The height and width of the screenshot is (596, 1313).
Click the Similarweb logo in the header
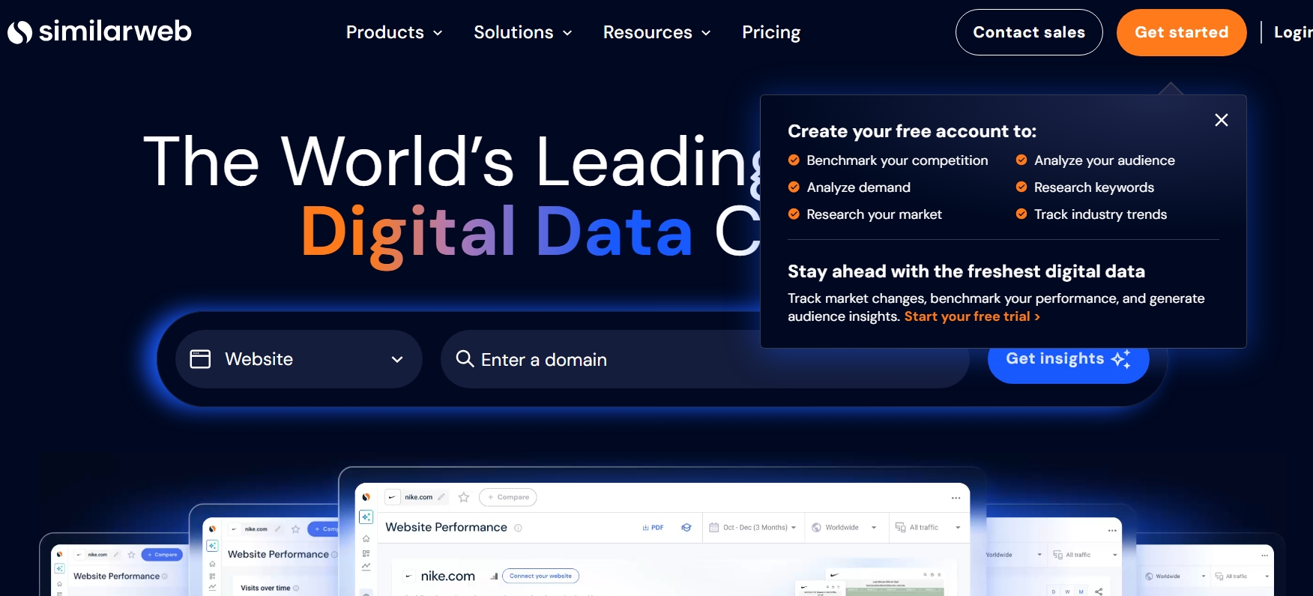click(x=99, y=31)
